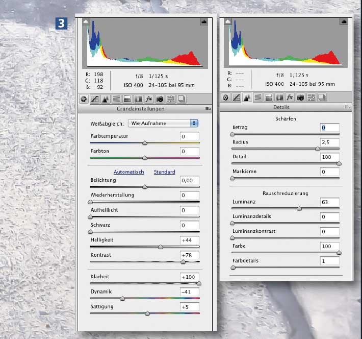Image resolution: width=362 pixels, height=339 pixels.
Task: Click the Automatisch link
Action: 129,172
